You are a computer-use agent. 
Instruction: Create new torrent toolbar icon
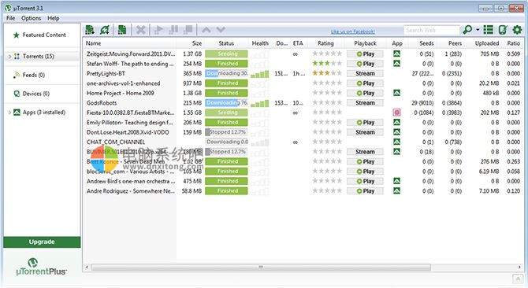click(x=122, y=30)
